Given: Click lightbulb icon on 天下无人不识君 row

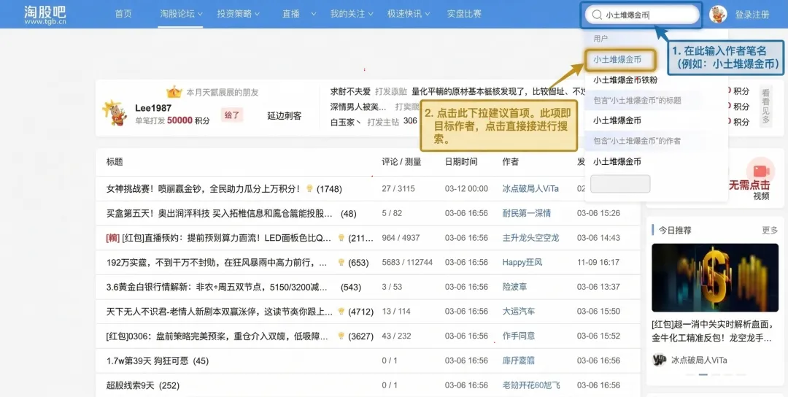Looking at the screenshot, I should pos(341,311).
